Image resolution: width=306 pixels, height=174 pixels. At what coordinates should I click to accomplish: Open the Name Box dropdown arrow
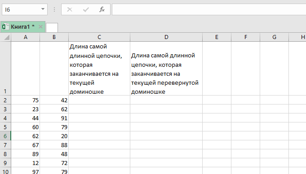(x=43, y=9)
